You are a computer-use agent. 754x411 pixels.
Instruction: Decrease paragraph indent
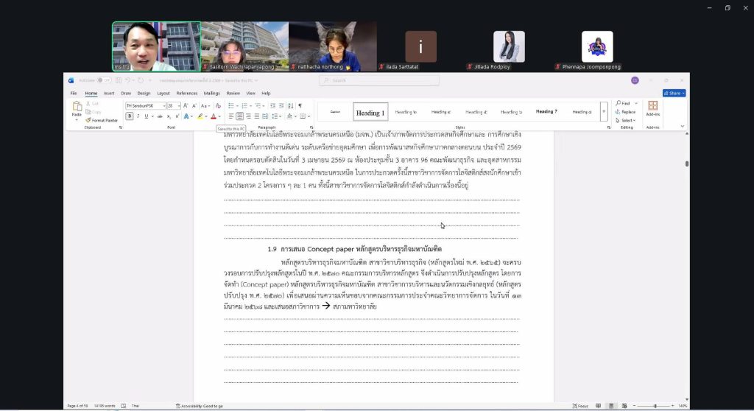pyautogui.click(x=272, y=106)
